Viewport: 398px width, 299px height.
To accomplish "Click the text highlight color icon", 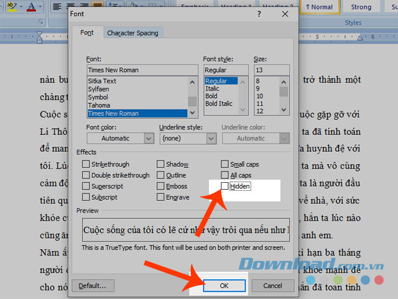I will point(12,6).
